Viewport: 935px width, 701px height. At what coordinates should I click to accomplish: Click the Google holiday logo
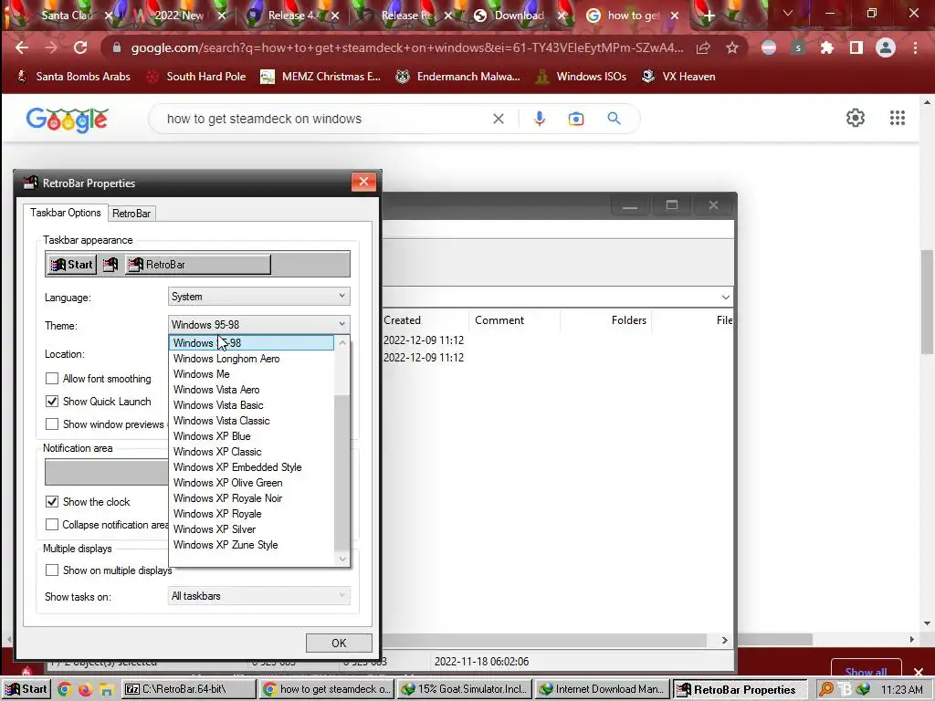(x=67, y=120)
